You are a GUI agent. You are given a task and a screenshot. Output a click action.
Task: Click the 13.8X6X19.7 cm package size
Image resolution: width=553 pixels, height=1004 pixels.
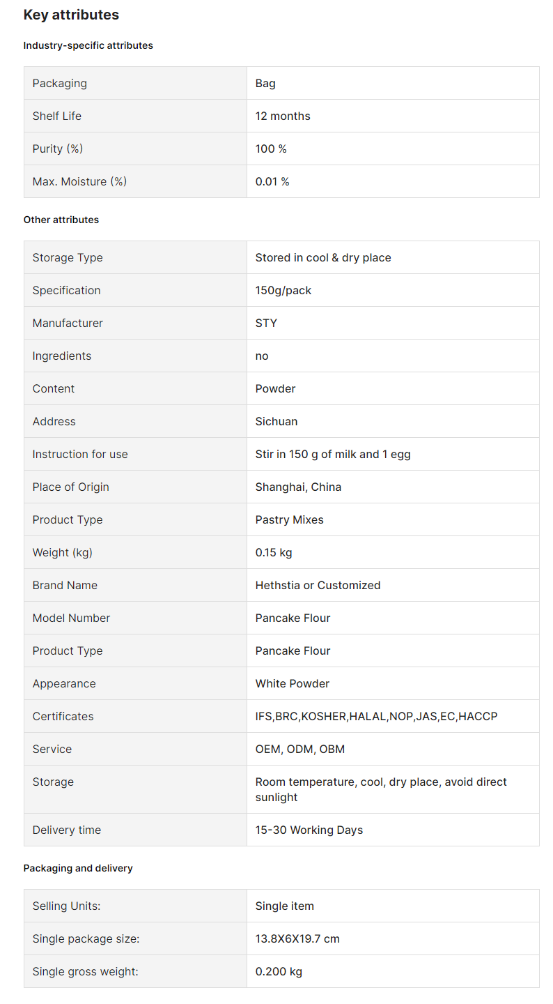(297, 938)
